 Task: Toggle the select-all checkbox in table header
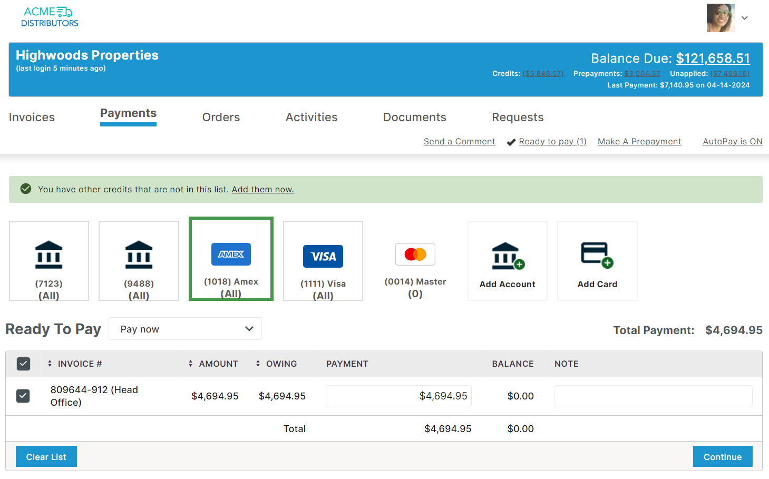click(23, 364)
